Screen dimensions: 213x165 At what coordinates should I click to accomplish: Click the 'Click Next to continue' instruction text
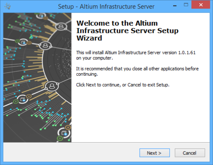point(123,85)
